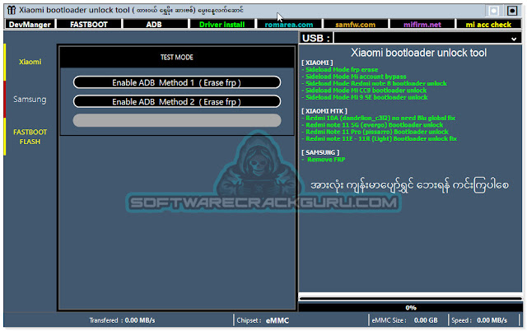Click the TEST MODE header
Viewport: 527px width, 331px height.
tap(177, 58)
